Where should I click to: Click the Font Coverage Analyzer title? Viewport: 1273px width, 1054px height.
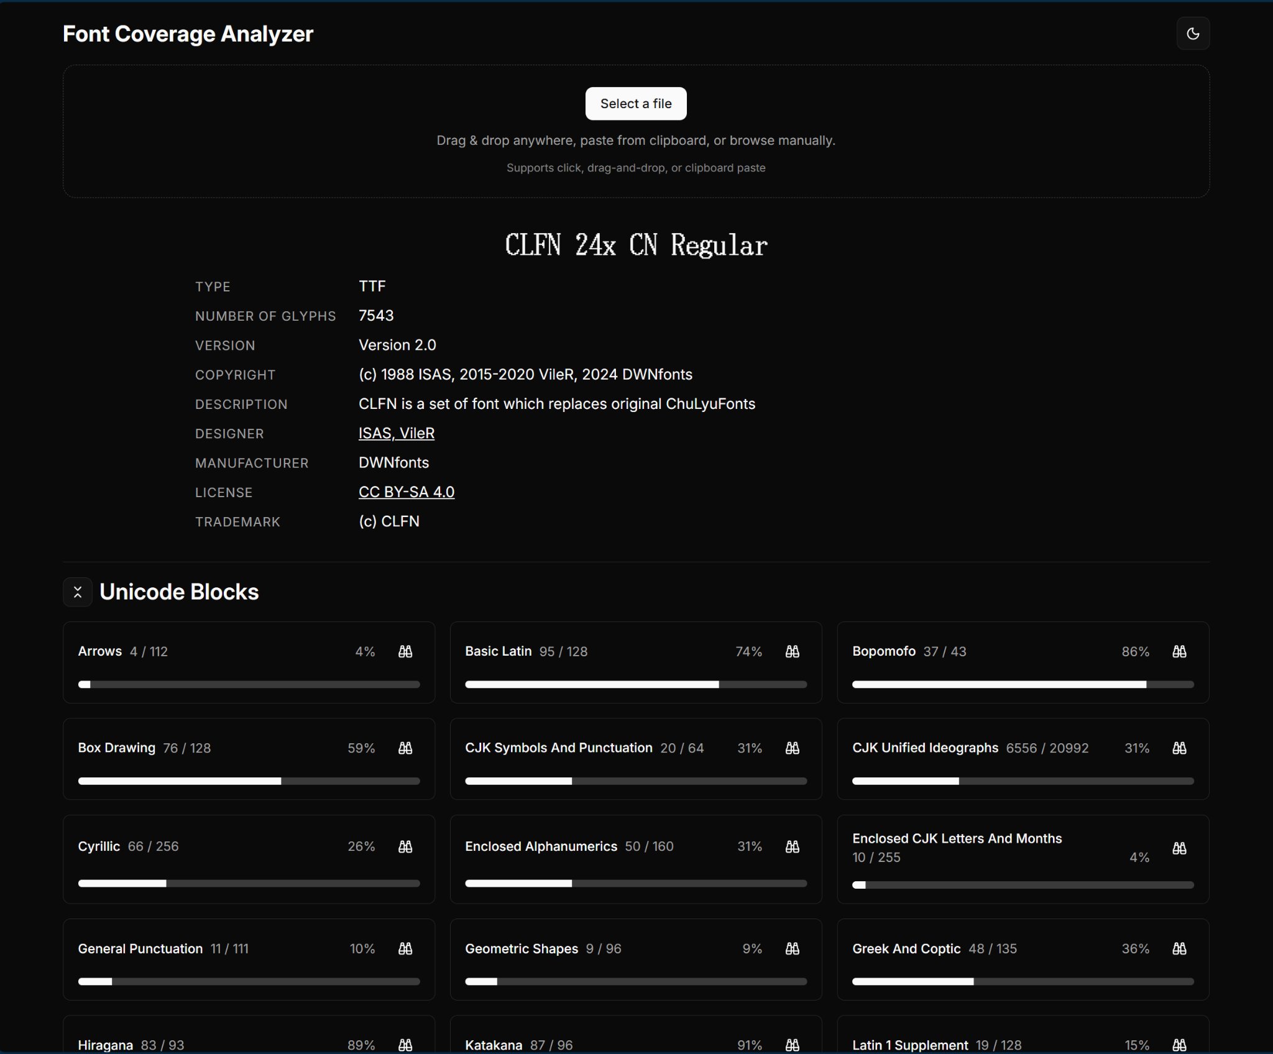point(188,34)
